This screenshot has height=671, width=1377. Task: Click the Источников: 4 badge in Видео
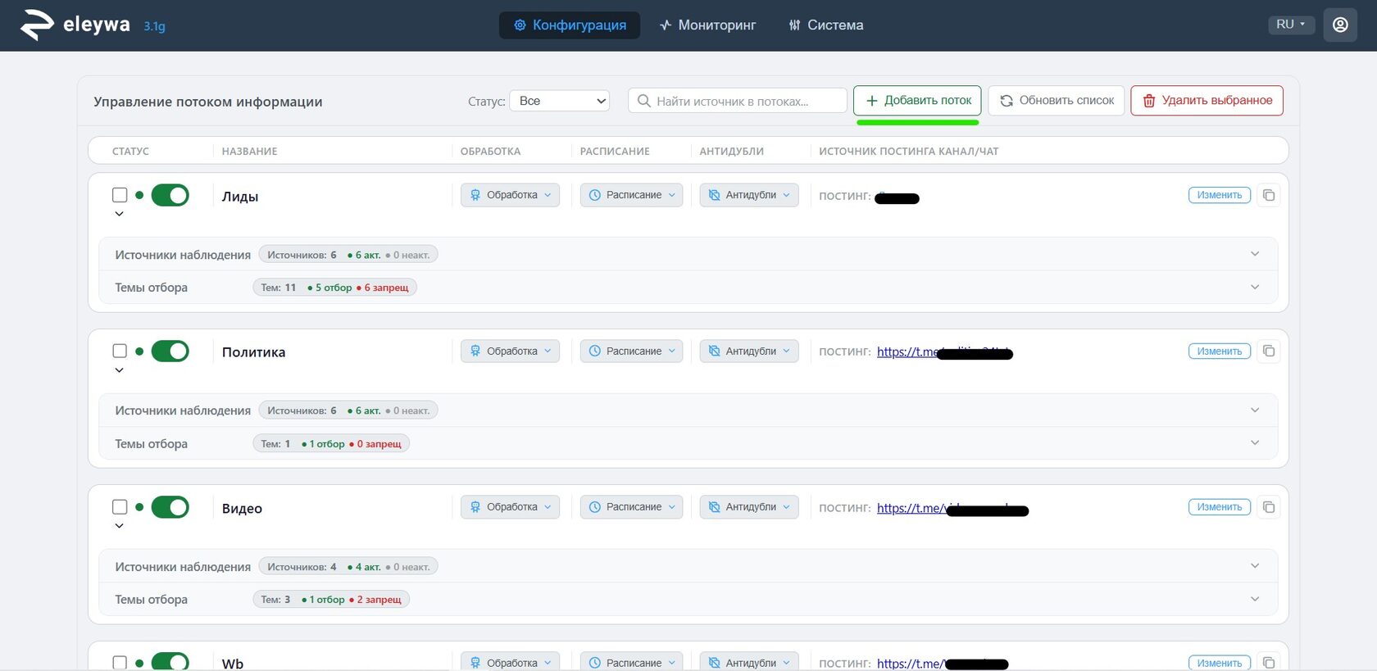[348, 566]
